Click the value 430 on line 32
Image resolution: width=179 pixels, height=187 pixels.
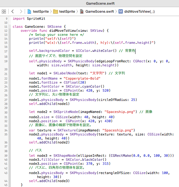point(108,121)
